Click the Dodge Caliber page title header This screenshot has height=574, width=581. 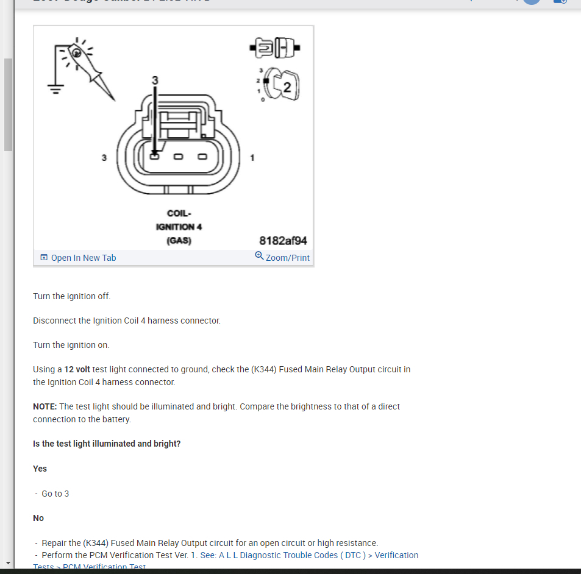pyautogui.click(x=121, y=1)
